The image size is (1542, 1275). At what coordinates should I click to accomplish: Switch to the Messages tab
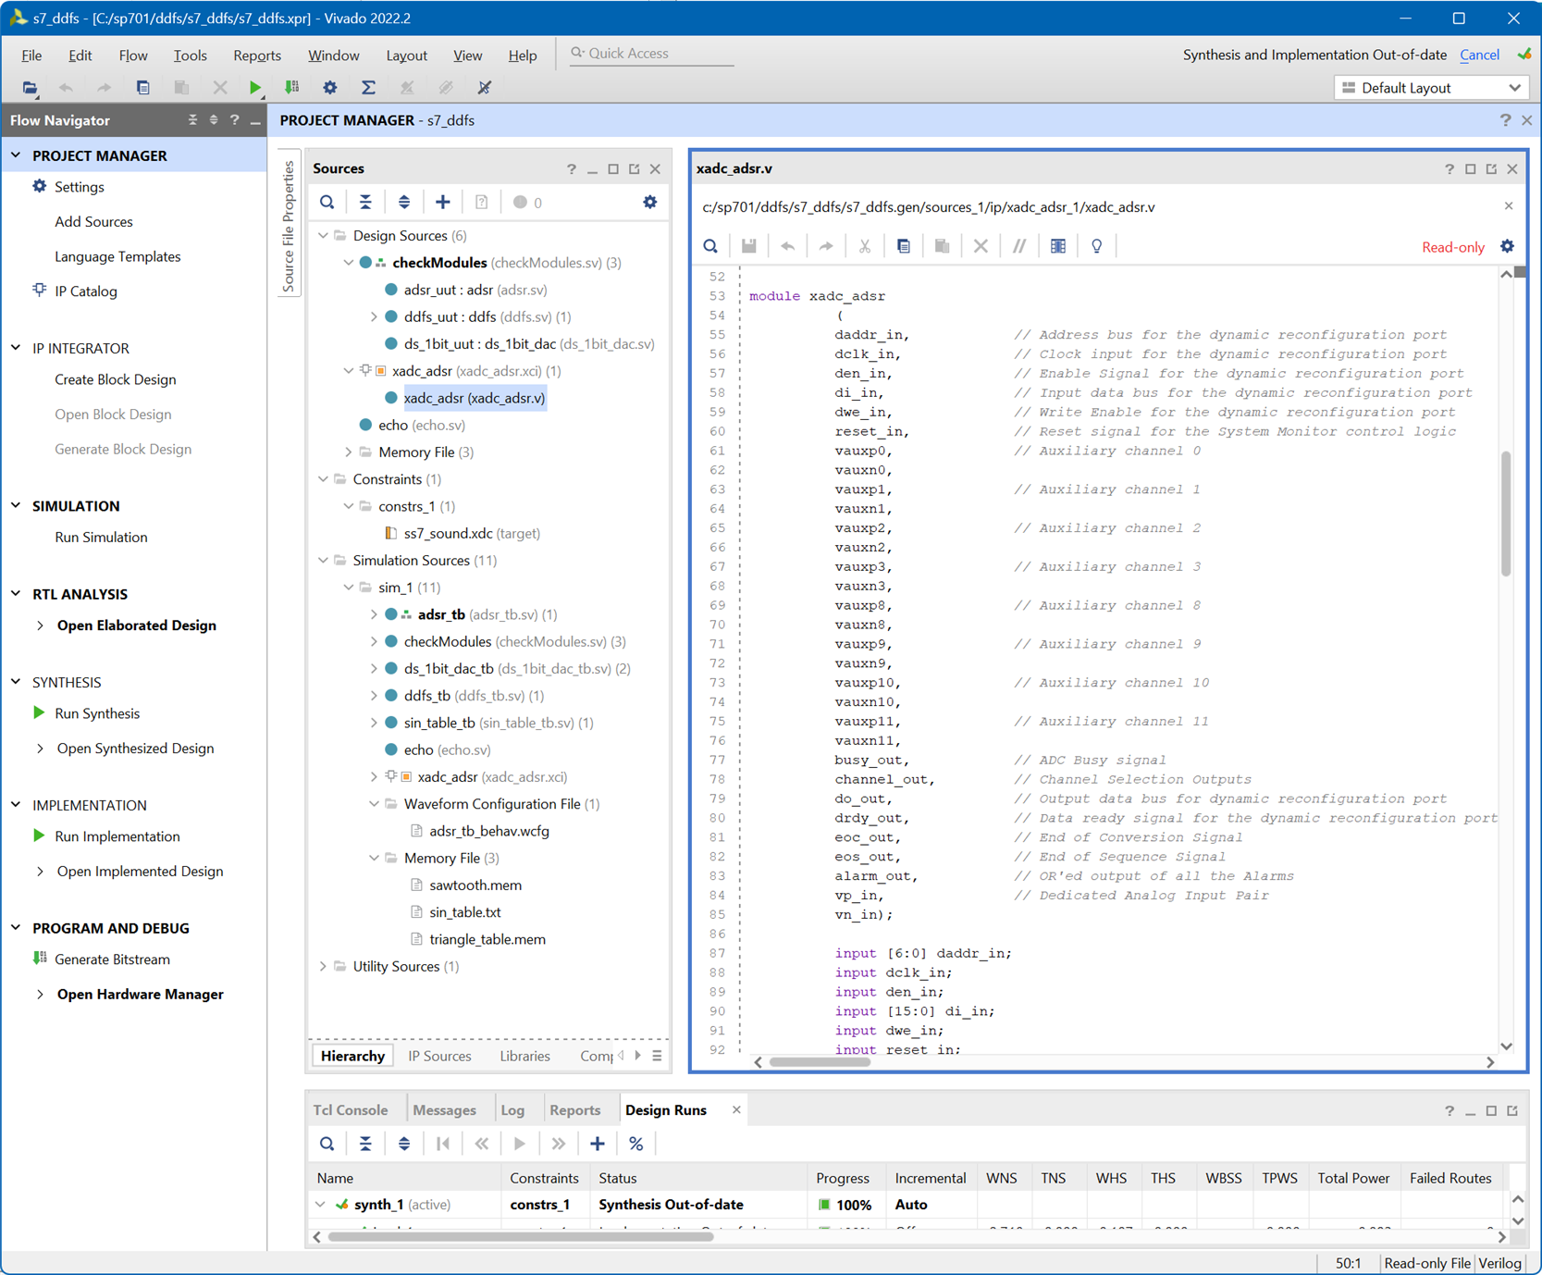coord(445,1110)
